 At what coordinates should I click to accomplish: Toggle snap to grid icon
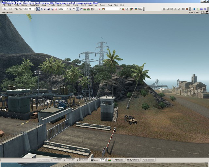[93, 9]
